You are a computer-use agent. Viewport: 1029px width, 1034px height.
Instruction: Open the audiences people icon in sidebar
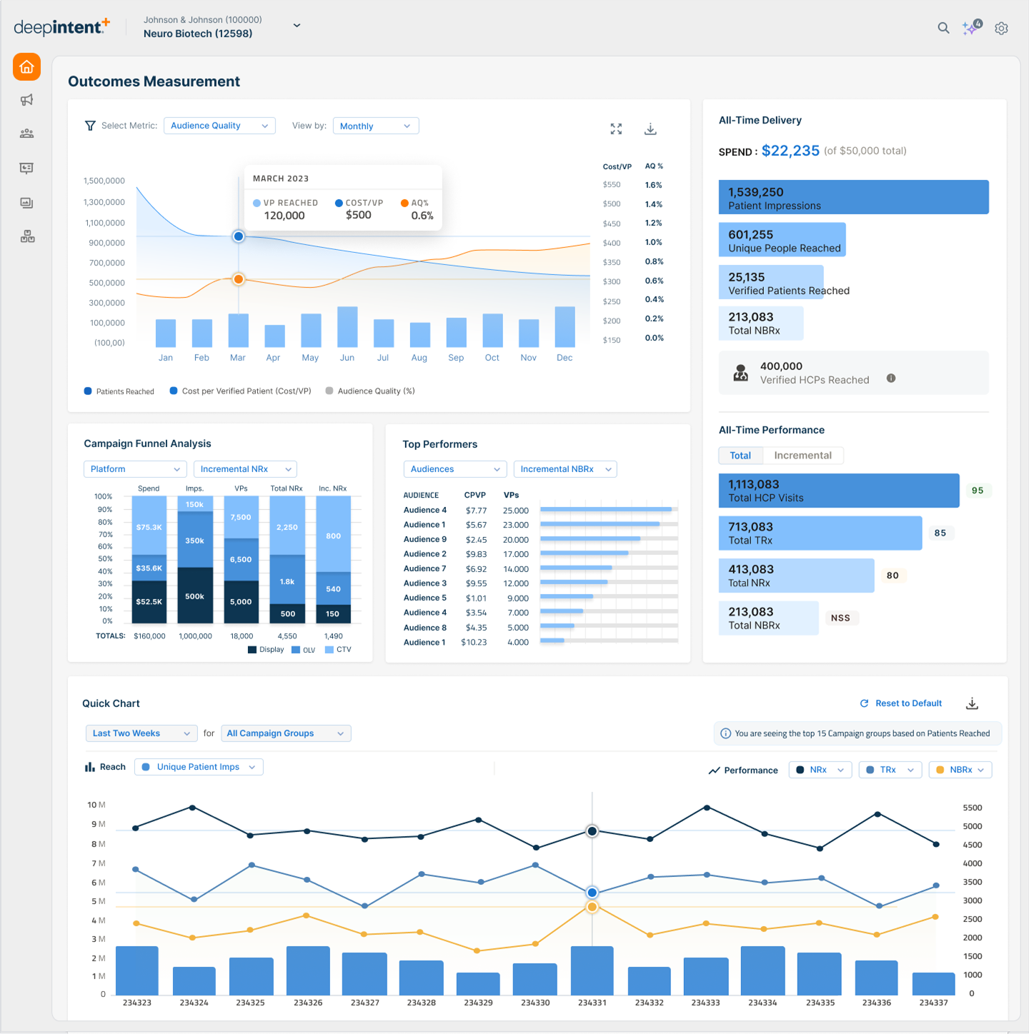(x=26, y=134)
